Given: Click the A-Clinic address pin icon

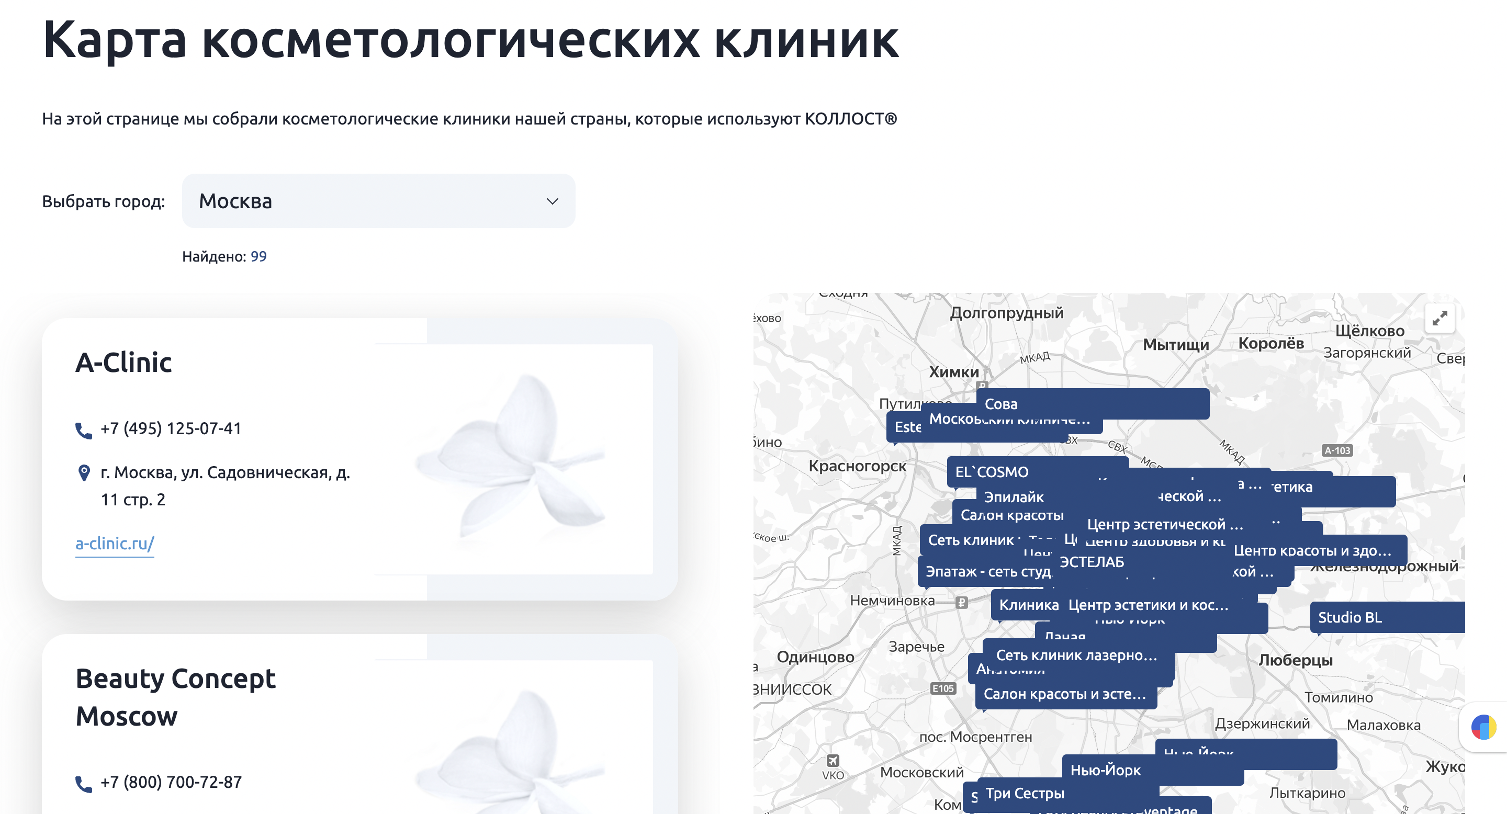Looking at the screenshot, I should [x=84, y=472].
